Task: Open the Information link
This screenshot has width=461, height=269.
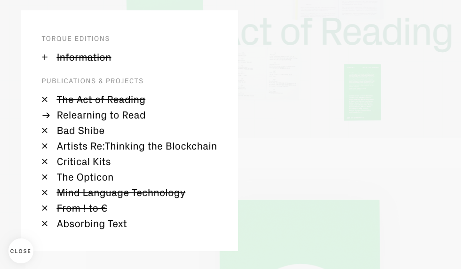Action: click(84, 57)
